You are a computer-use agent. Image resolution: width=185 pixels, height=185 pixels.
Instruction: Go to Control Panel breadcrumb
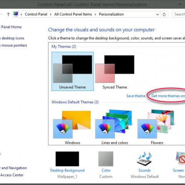click(x=36, y=14)
